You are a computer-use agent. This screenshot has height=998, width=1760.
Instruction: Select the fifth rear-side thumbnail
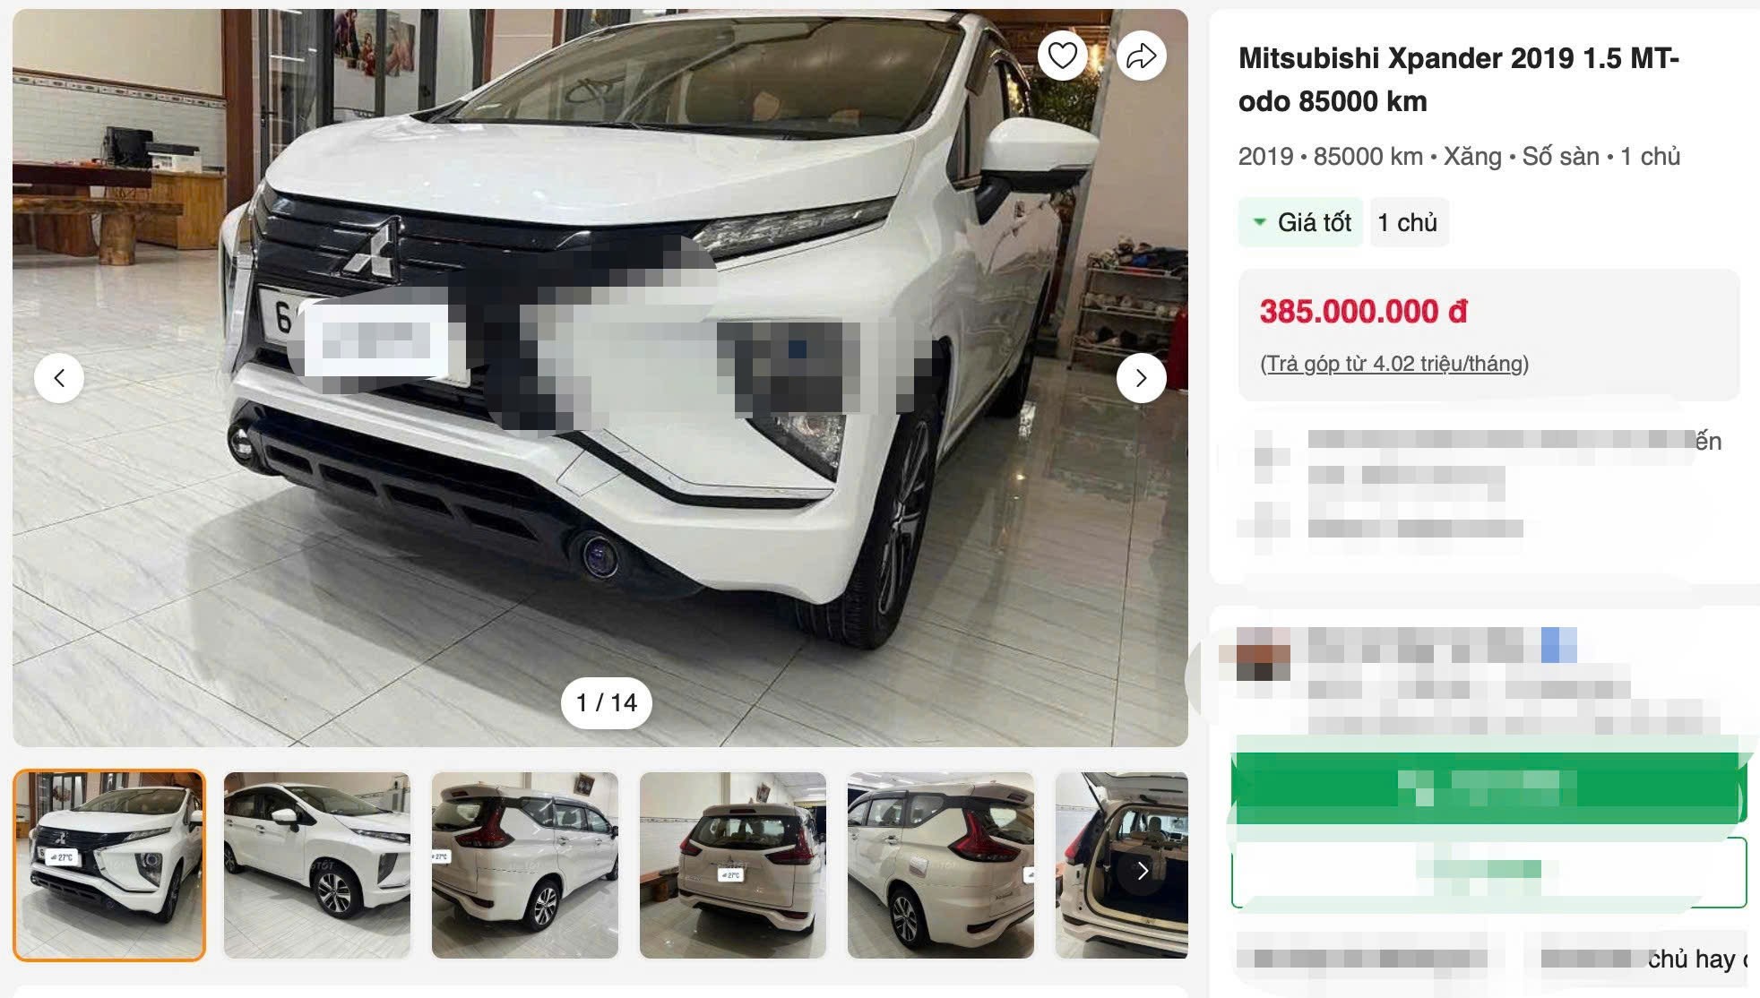tap(941, 865)
